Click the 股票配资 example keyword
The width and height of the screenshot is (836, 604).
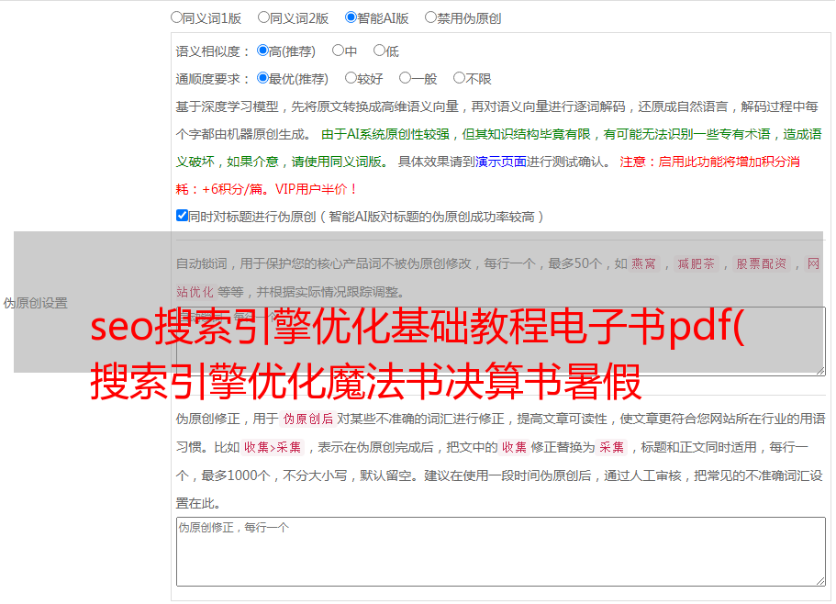point(762,263)
